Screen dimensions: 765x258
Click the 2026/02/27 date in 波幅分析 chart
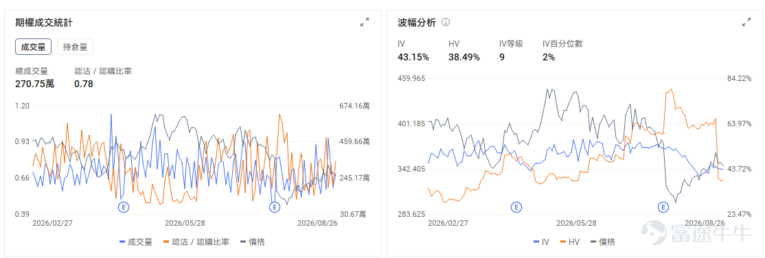(448, 223)
